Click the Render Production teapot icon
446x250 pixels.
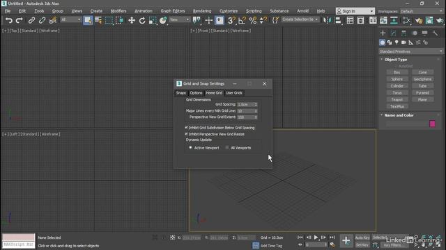click(440, 20)
